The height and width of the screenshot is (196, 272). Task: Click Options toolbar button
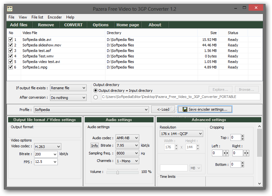pyautogui.click(x=101, y=25)
